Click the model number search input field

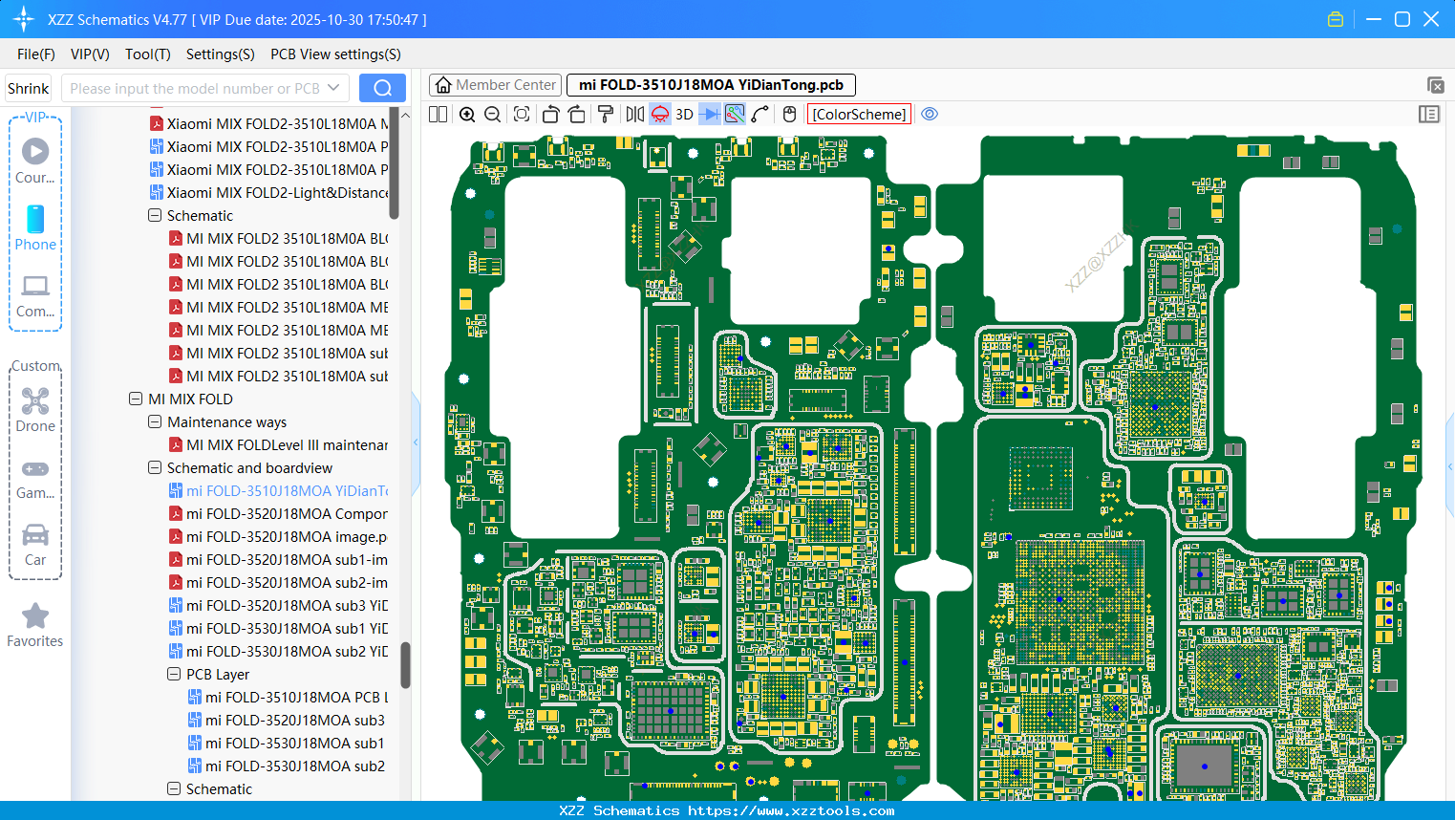click(201, 87)
